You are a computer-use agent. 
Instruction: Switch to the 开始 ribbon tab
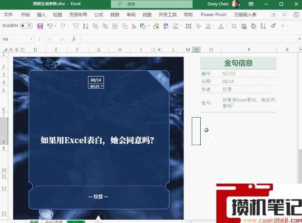(25, 15)
